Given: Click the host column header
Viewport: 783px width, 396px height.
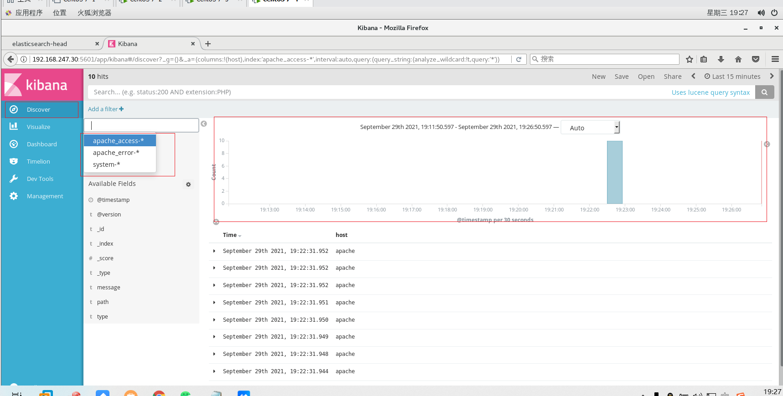Looking at the screenshot, I should (342, 235).
